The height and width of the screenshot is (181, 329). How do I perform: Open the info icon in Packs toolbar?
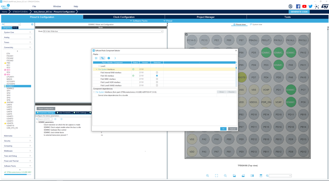pos(109,58)
